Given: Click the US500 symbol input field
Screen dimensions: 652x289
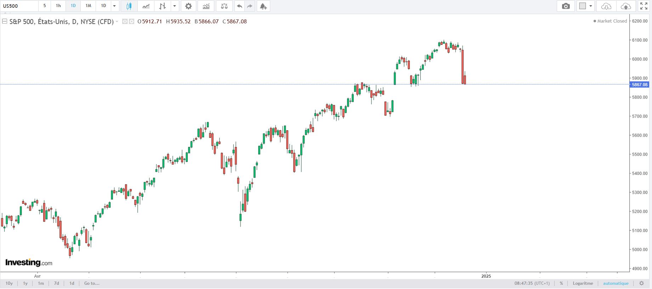Looking at the screenshot, I should coord(19,6).
